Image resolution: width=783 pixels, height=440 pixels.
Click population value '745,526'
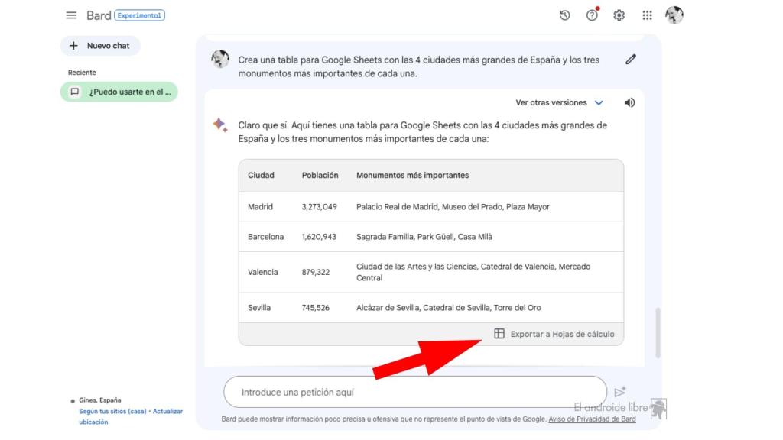click(x=316, y=307)
